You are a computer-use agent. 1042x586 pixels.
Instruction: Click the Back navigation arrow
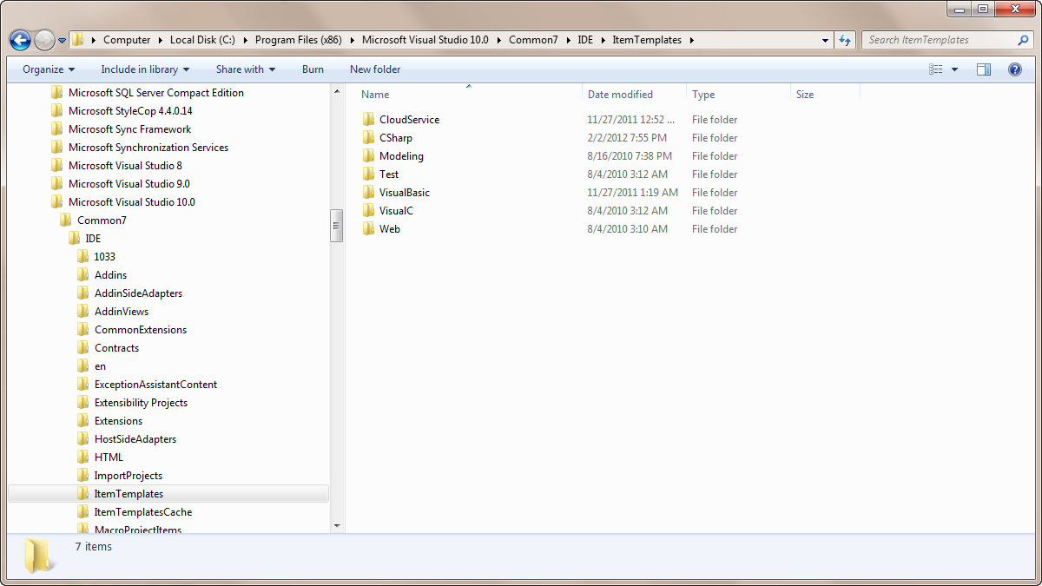(x=19, y=39)
